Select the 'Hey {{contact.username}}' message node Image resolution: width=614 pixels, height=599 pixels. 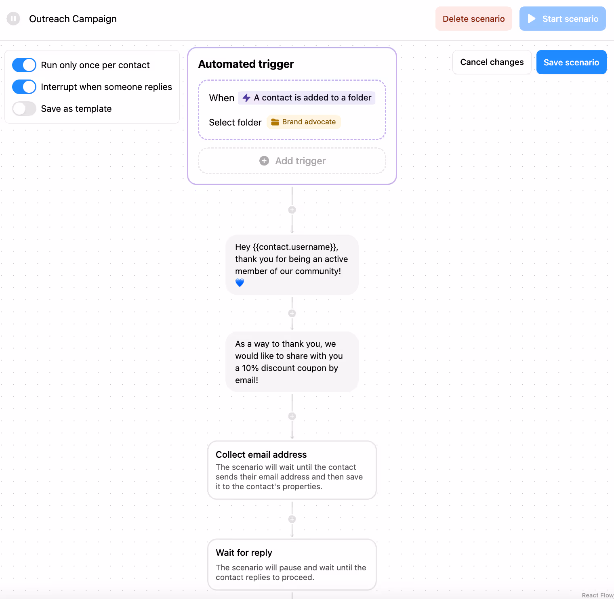tap(292, 265)
